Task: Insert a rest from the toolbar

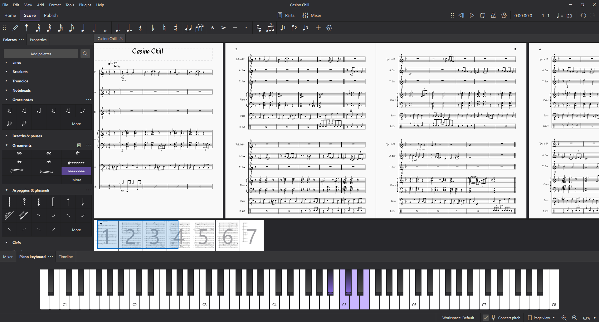Action: pyautogui.click(x=140, y=28)
